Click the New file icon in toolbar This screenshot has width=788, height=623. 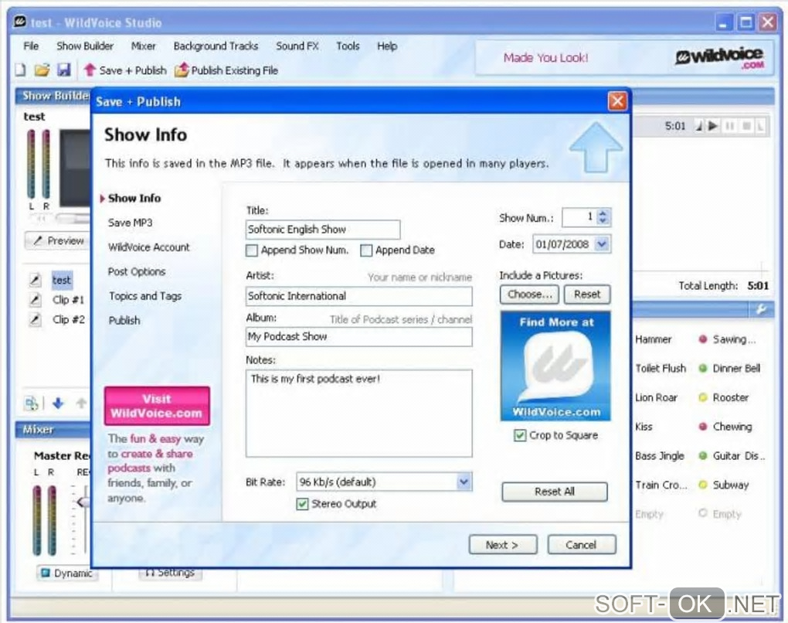21,70
